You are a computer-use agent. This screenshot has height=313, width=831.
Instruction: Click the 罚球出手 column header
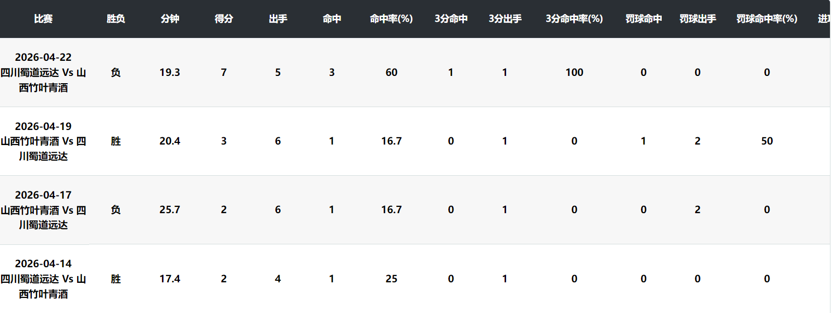tap(698, 19)
